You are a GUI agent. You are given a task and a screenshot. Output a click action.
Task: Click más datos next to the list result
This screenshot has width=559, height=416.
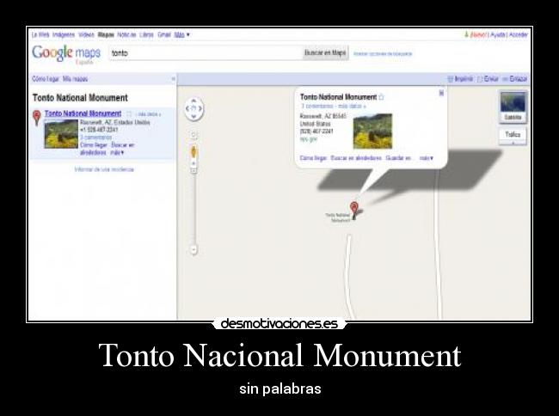[x=148, y=114]
